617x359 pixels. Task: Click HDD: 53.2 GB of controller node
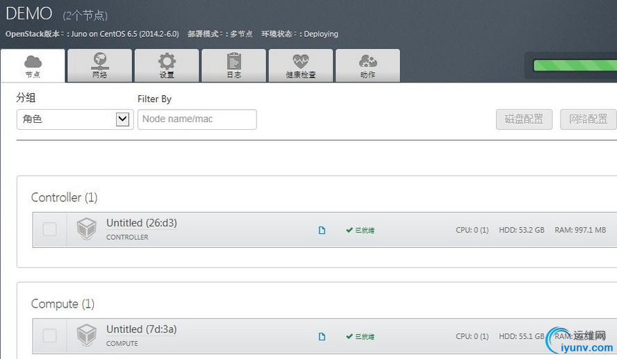[x=522, y=230]
